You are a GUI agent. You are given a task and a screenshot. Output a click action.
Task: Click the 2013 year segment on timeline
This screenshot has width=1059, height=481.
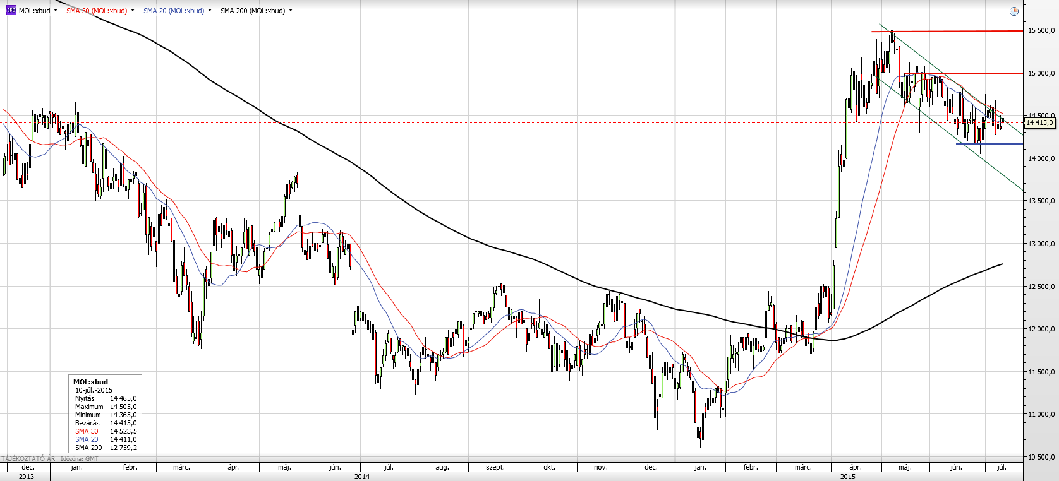coord(27,477)
